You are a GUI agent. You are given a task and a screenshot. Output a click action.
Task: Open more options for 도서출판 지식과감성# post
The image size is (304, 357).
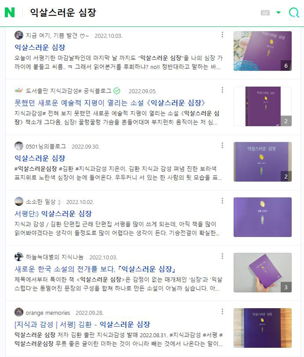pyautogui.click(x=222, y=90)
